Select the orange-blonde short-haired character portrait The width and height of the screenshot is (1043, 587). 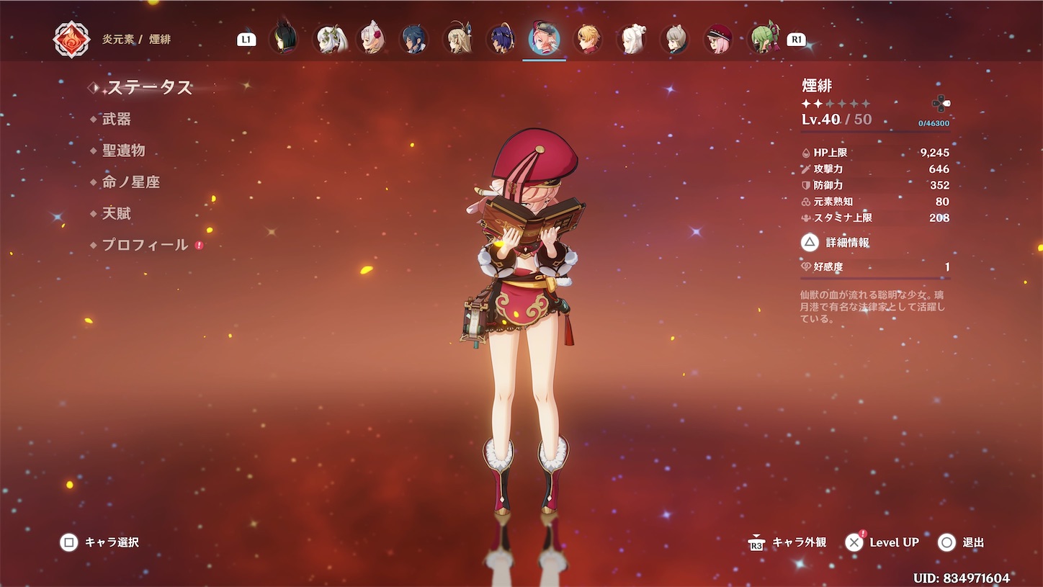588,39
